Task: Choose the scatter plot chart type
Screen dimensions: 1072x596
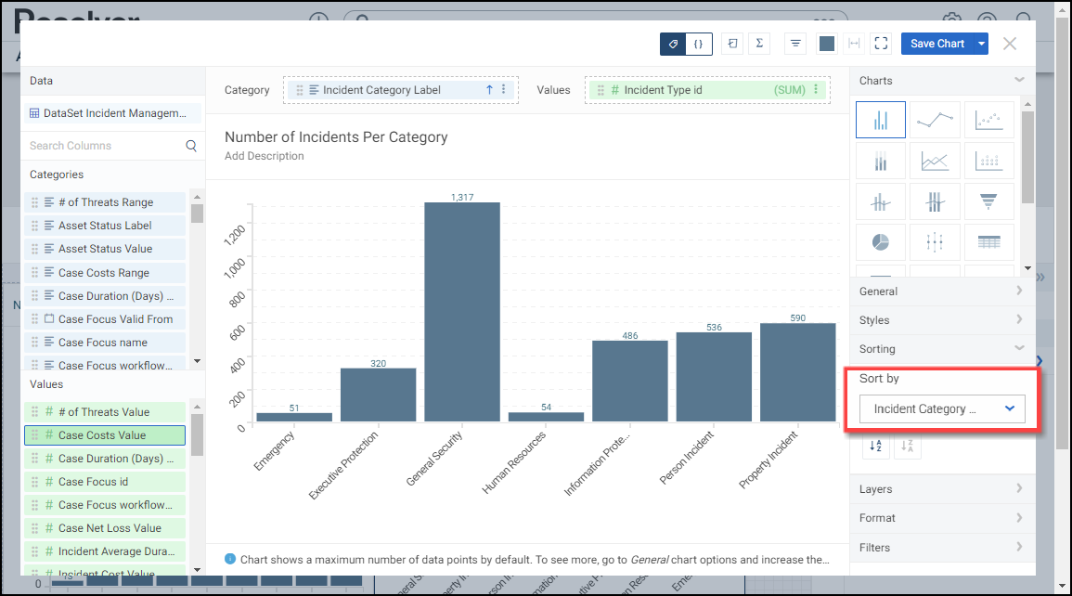Action: click(988, 120)
